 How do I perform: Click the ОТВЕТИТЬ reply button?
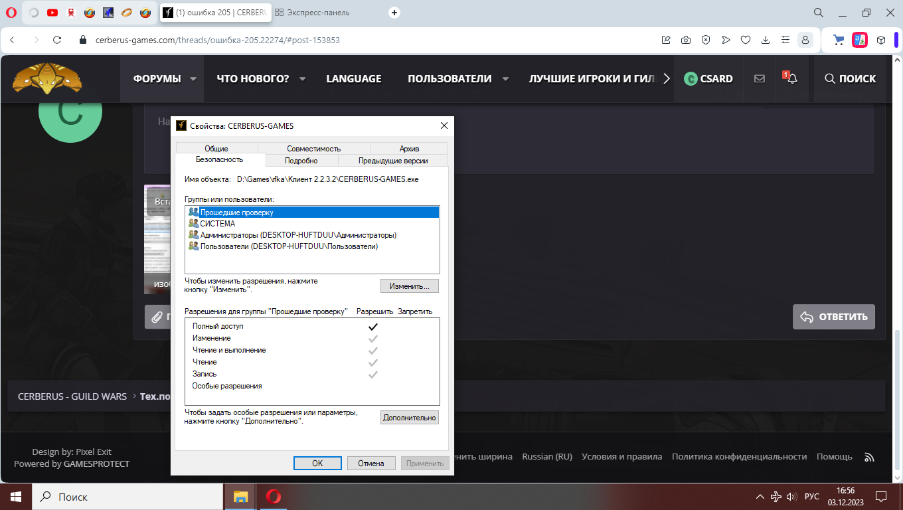[x=834, y=317]
